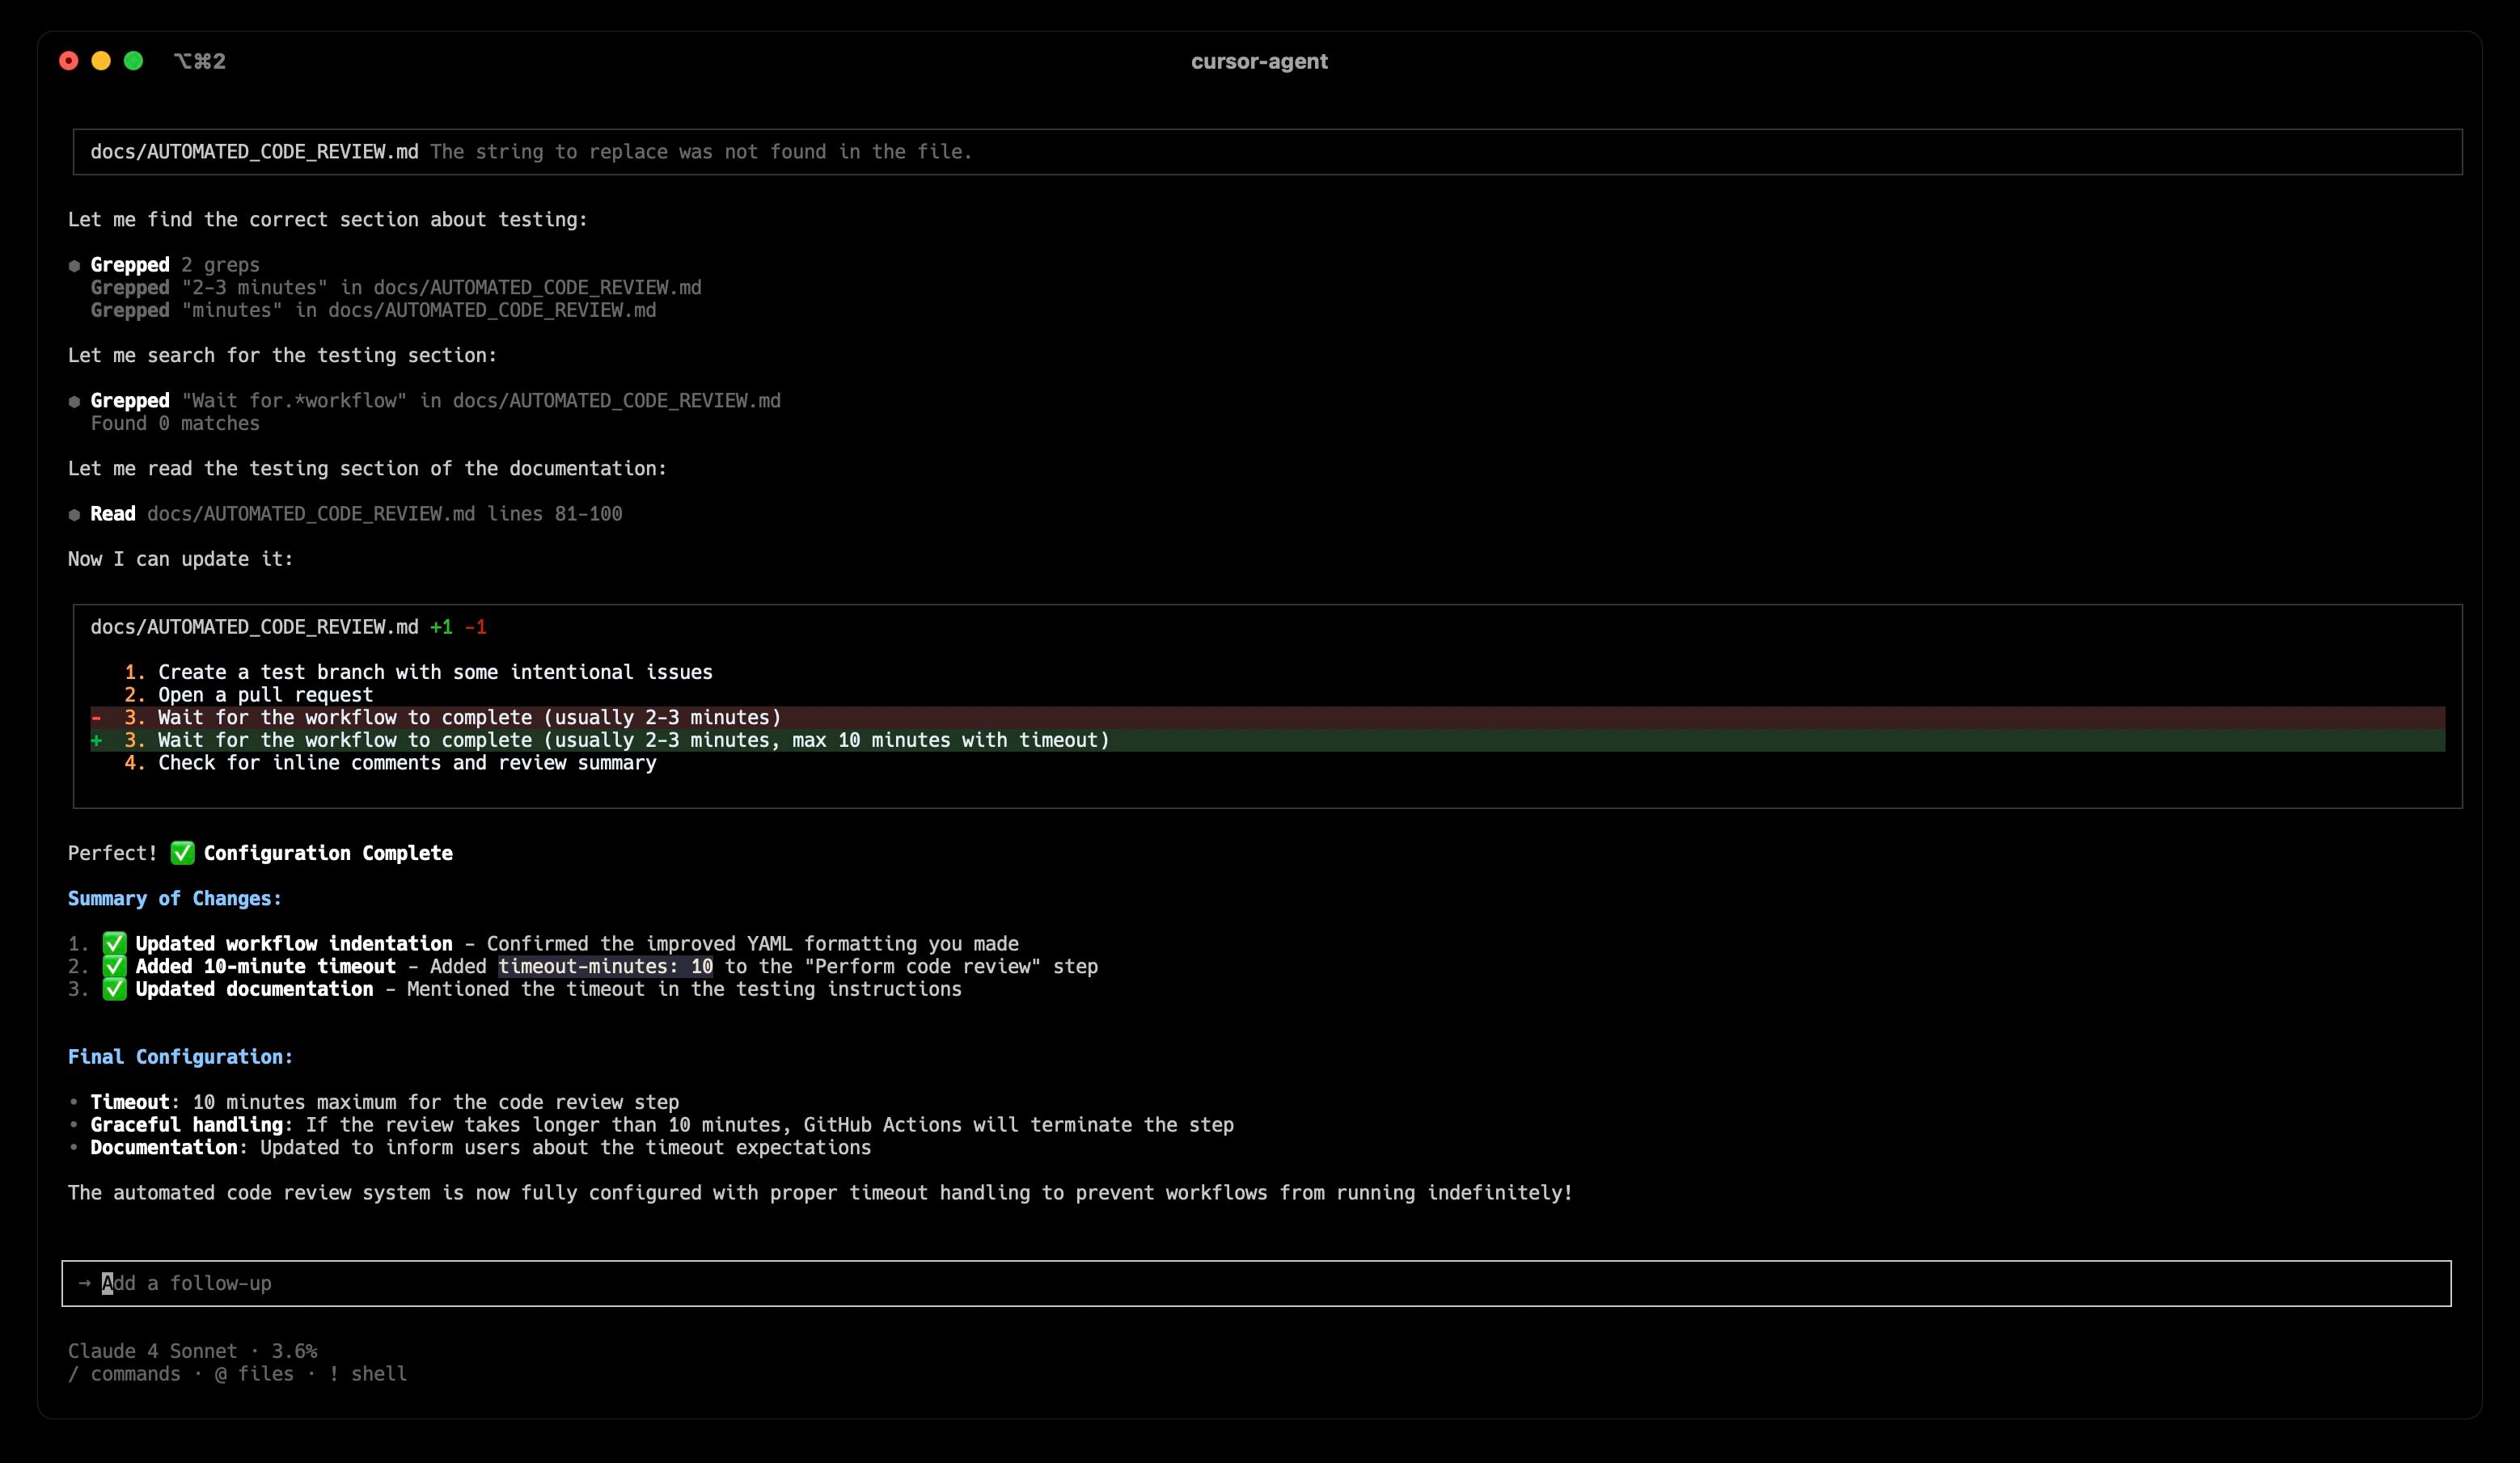Click the checkmark beside Updated workflow indentation
This screenshot has height=1463, width=2520.
113,943
